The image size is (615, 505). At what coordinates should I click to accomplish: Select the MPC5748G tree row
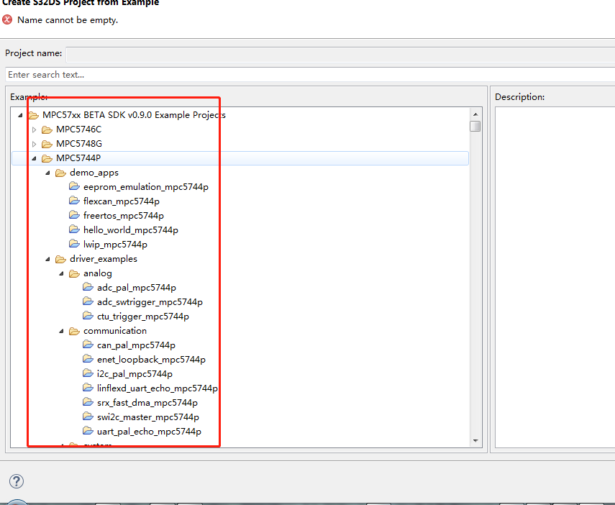(79, 144)
